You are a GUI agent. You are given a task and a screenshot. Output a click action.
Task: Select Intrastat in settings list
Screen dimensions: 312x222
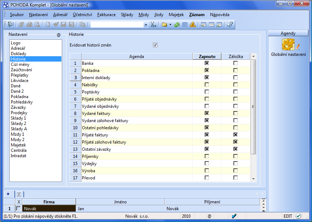pos(19,156)
